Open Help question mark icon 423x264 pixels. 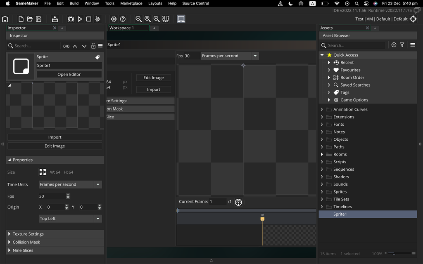coord(123,19)
